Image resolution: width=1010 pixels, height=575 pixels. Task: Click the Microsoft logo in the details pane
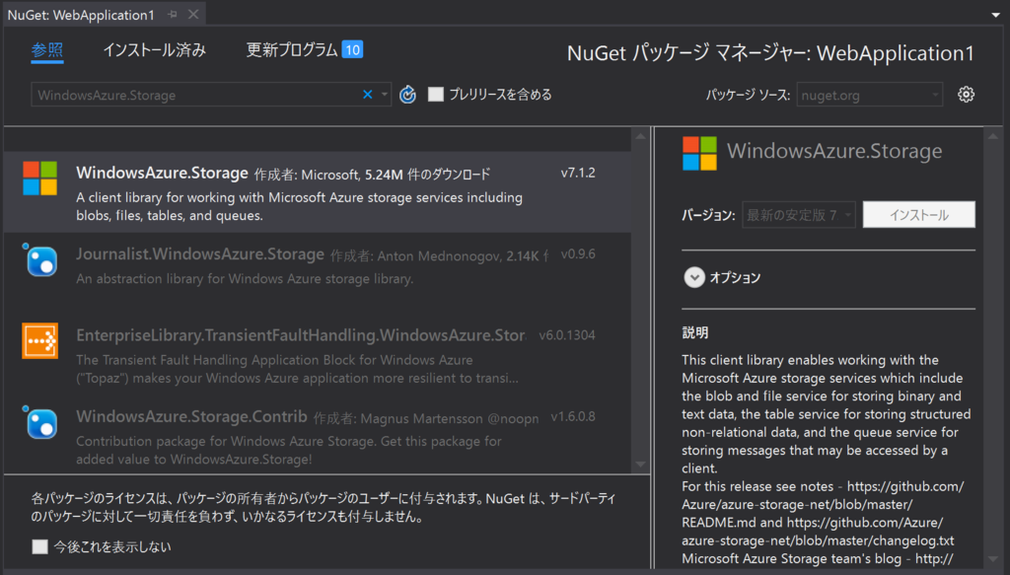699,153
